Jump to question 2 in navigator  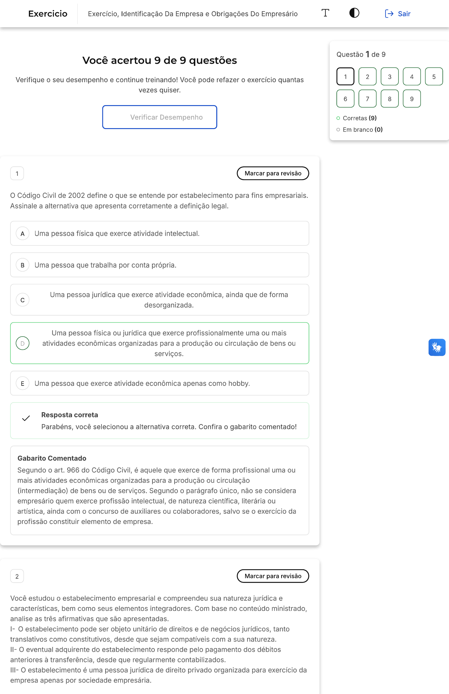(x=367, y=77)
